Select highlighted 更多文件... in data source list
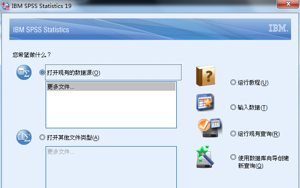This screenshot has width=300, height=188. click(x=111, y=86)
